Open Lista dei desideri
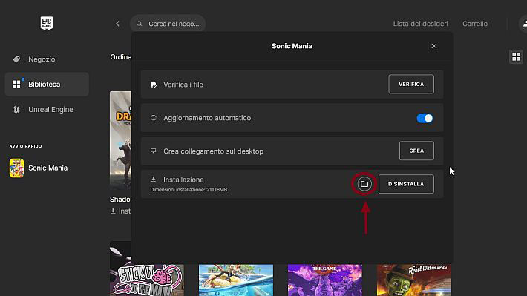The width and height of the screenshot is (527, 296). (420, 24)
